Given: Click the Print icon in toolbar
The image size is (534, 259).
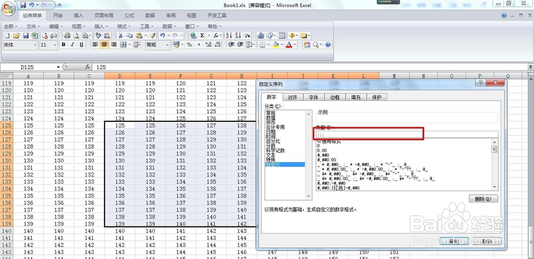Looking at the screenshot, I should pyautogui.click(x=67, y=35).
